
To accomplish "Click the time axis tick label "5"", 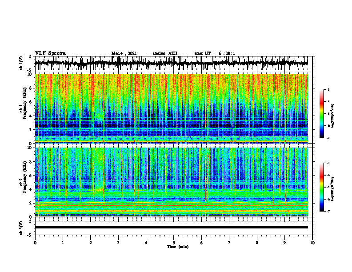I will (x=174, y=243).
